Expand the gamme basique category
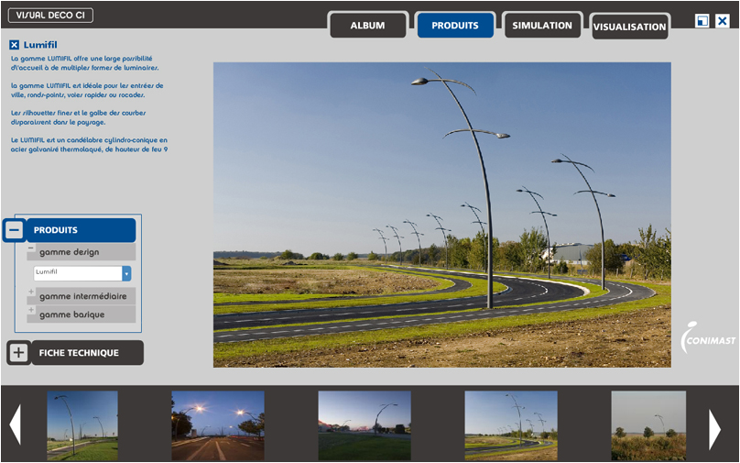This screenshot has width=740, height=463. tap(31, 312)
